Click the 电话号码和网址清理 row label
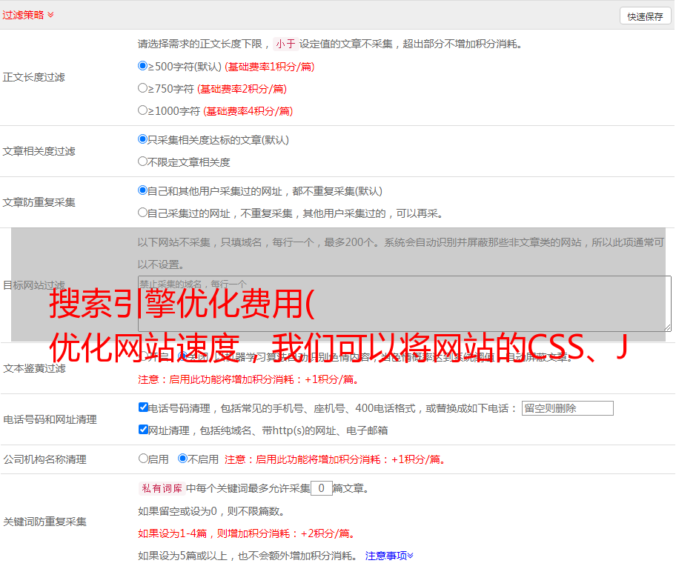Viewport: 676px width, 569px height. [x=50, y=419]
